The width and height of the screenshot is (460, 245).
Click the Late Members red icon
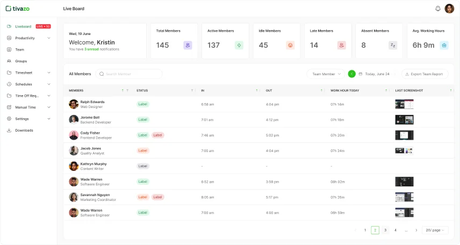point(342,46)
